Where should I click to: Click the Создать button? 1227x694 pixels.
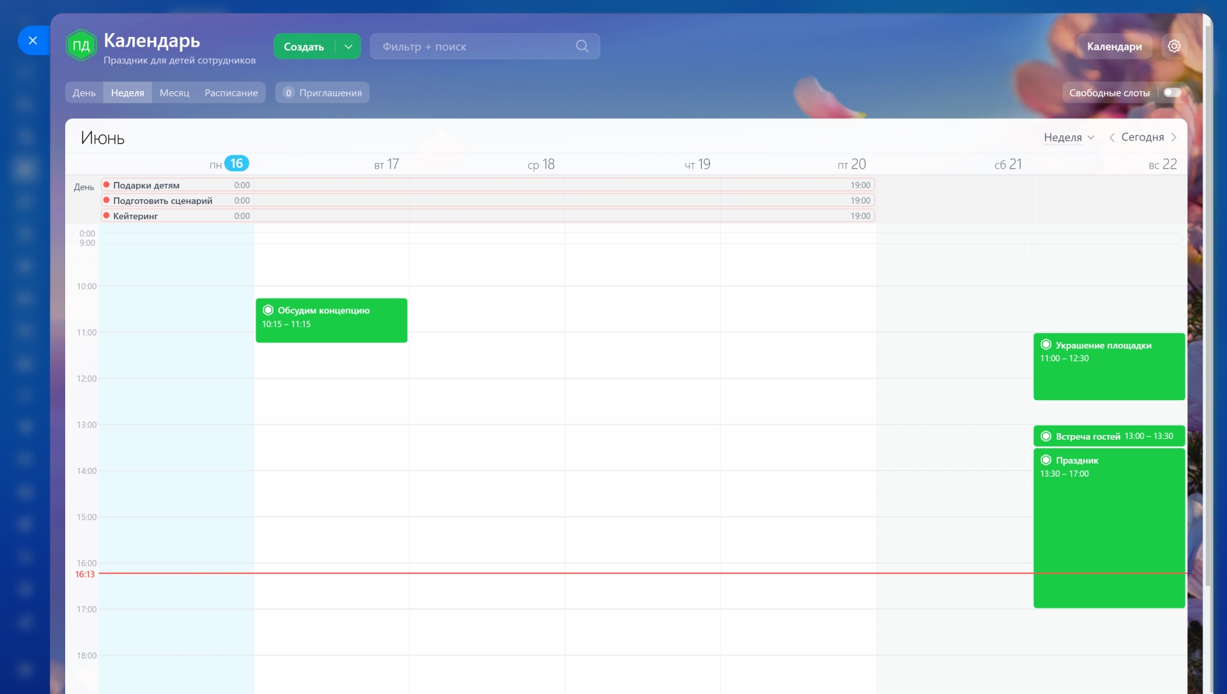(304, 47)
